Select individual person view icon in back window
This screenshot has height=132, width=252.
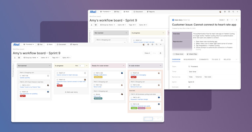click(92, 25)
